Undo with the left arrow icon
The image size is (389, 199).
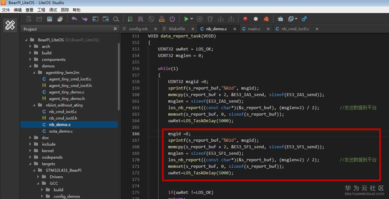click(74, 19)
